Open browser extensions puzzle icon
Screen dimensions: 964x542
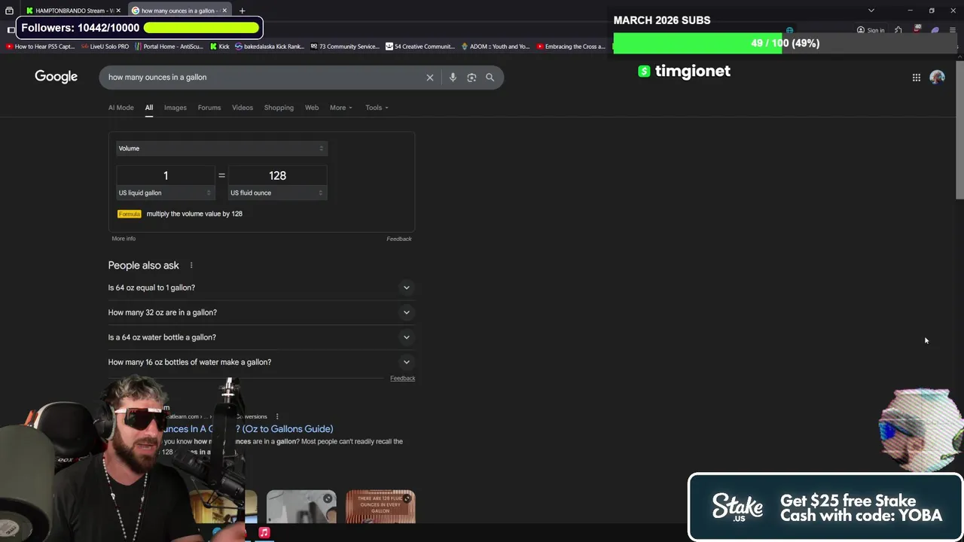pyautogui.click(x=898, y=30)
